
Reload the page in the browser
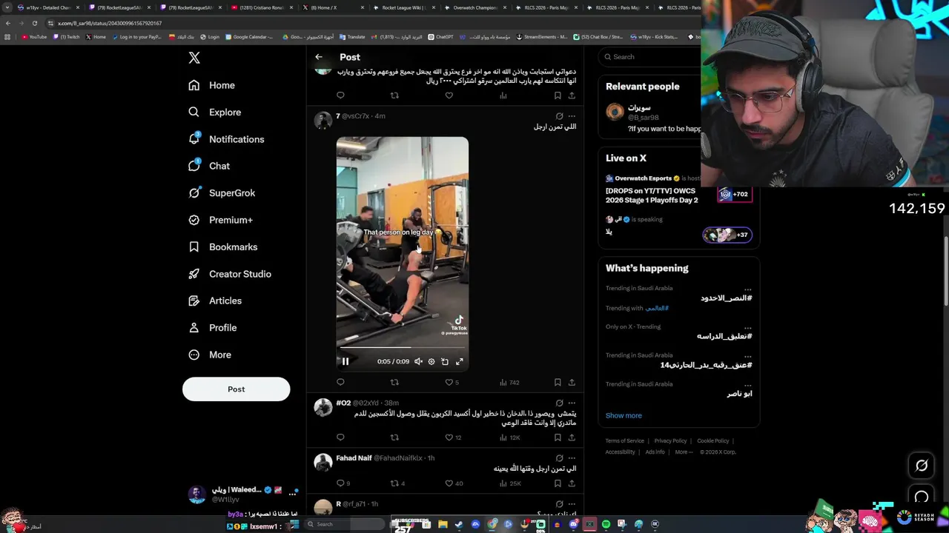pos(34,23)
